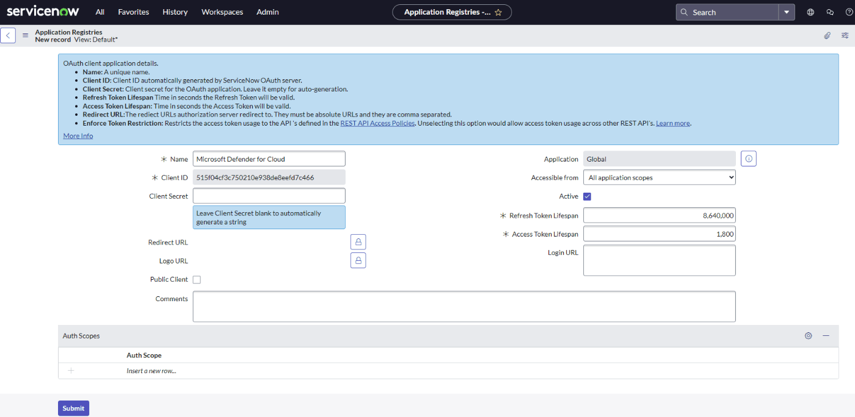Screen dimensions: 855x417
Task: Open REST API Access Policies link
Action: 377,123
